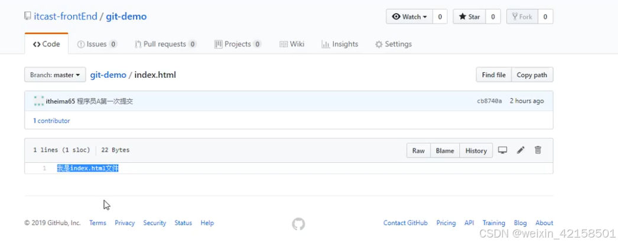Click the open in desktop monitor icon
The image size is (618, 244).
pos(503,150)
